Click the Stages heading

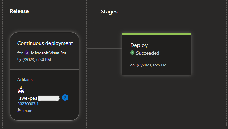[x=109, y=12]
